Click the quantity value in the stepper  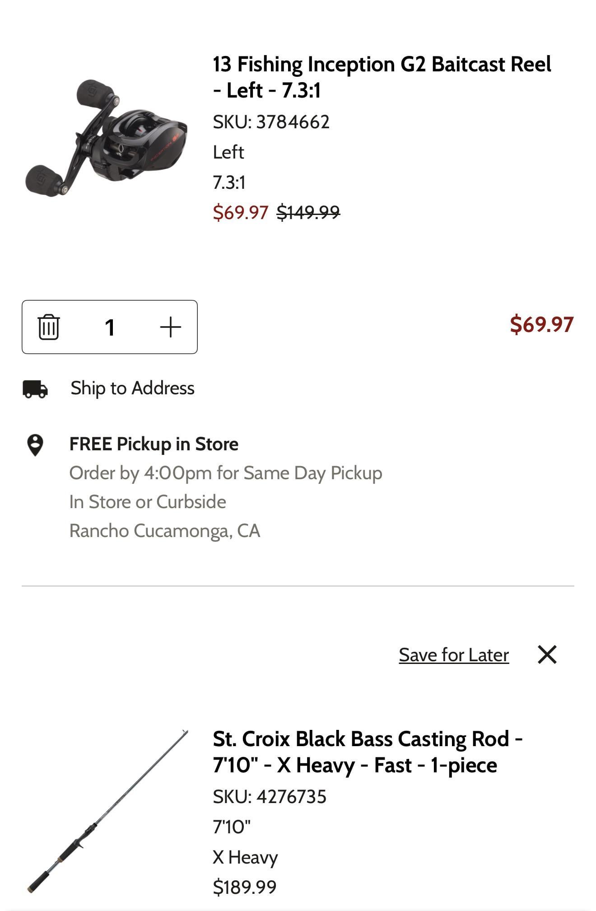(x=109, y=327)
